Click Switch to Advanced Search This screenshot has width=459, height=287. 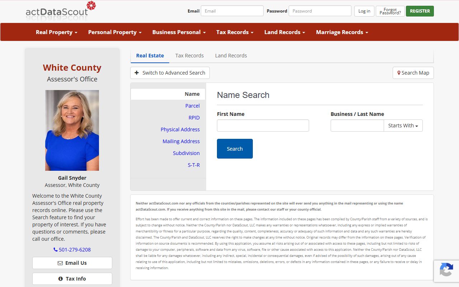point(170,73)
